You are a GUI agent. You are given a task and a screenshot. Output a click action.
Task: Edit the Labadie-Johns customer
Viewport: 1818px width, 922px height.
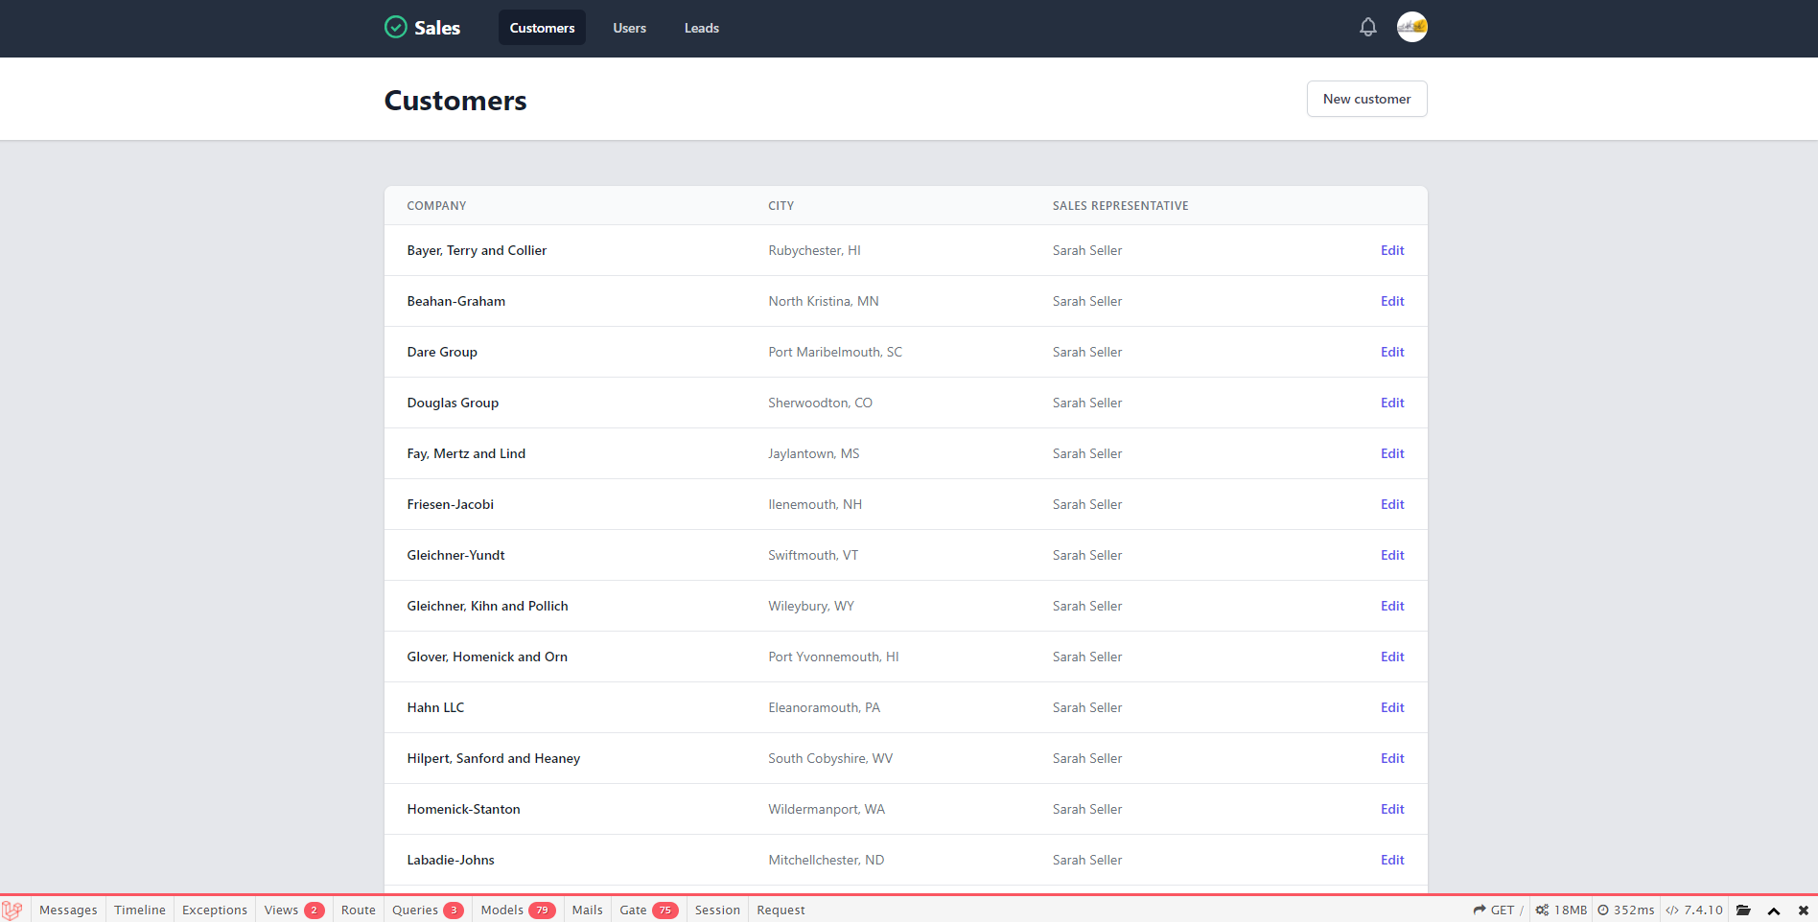pyautogui.click(x=1392, y=860)
